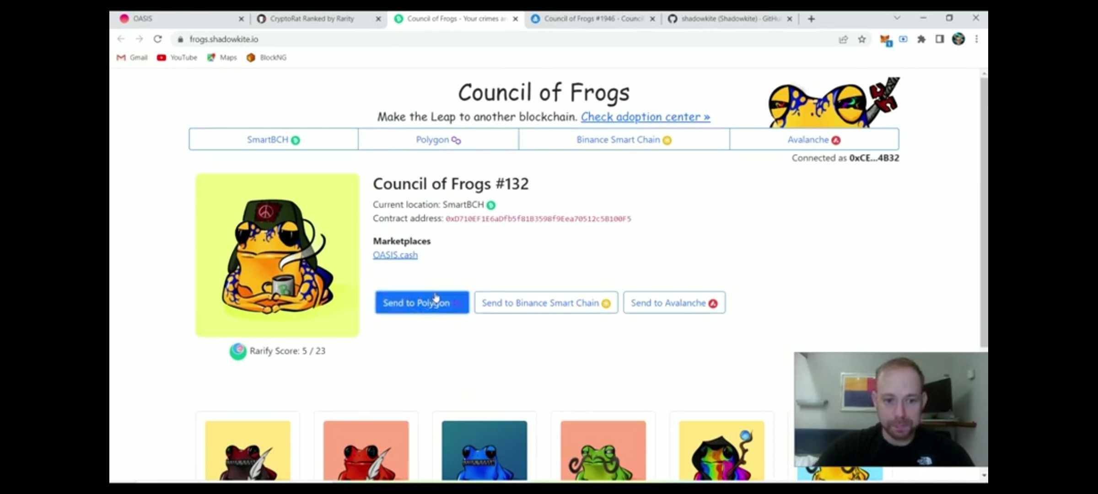
Task: Click the frog mascot logo in header
Action: (834, 102)
